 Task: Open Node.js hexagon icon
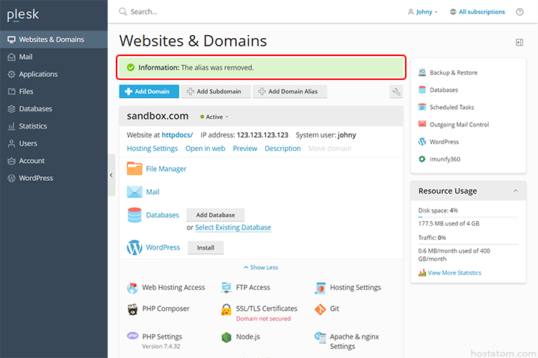tap(226, 337)
